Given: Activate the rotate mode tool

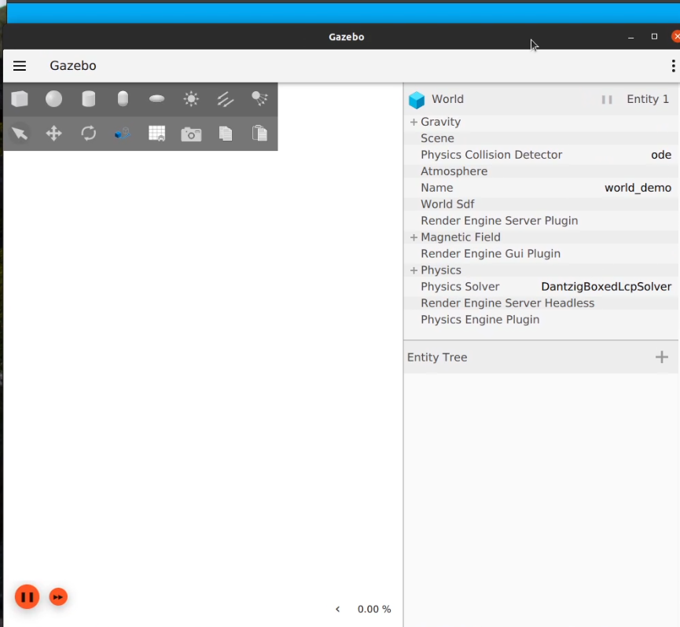Looking at the screenshot, I should pyautogui.click(x=89, y=133).
